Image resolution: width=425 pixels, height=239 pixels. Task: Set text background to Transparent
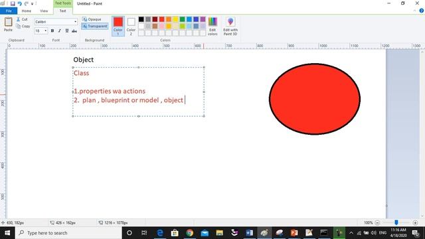point(94,27)
